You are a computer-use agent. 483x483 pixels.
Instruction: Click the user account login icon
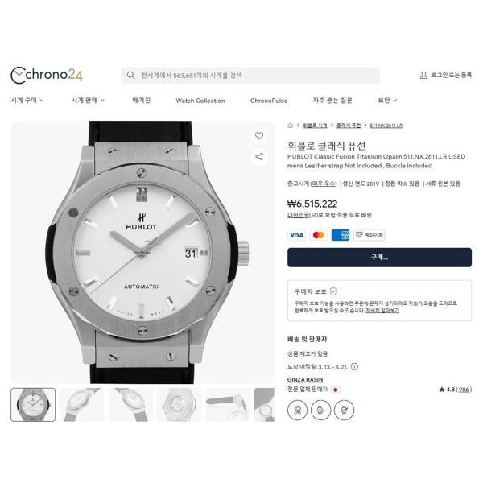[423, 75]
